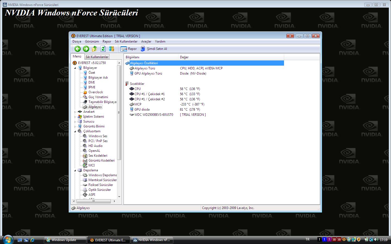Select MCI tree item
The width and height of the screenshot is (391, 244).
pyautogui.click(x=92, y=165)
